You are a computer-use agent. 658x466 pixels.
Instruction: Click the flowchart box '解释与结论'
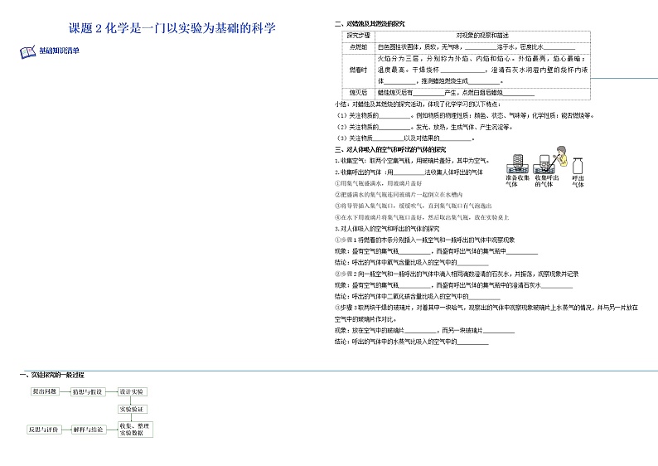[88, 430]
